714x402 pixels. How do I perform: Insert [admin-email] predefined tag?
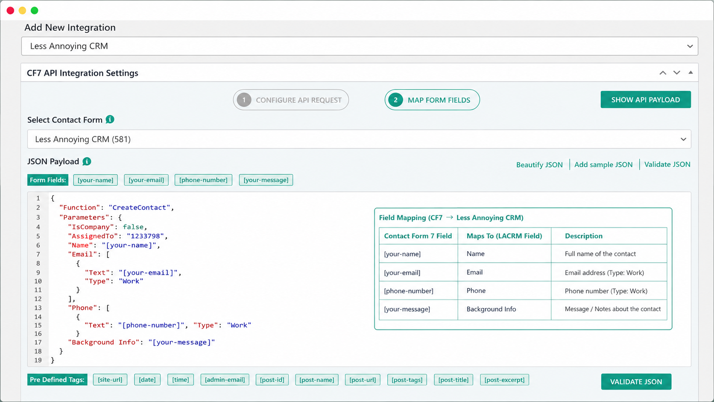click(225, 380)
